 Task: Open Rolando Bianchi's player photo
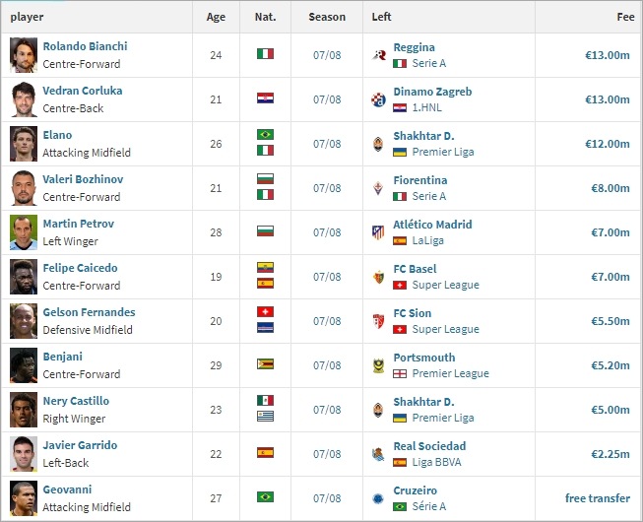pyautogui.click(x=24, y=55)
